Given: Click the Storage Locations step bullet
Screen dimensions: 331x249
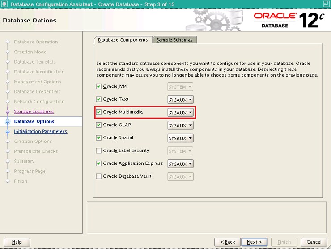Looking at the screenshot, I should tap(8, 112).
